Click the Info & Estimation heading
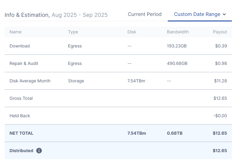Image resolution: width=235 pixels, height=165 pixels. coord(27,15)
